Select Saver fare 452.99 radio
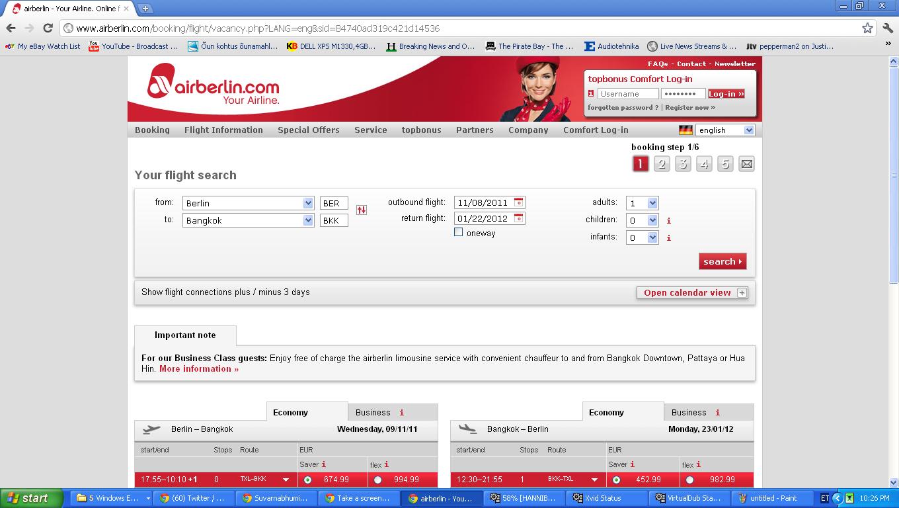 click(616, 480)
